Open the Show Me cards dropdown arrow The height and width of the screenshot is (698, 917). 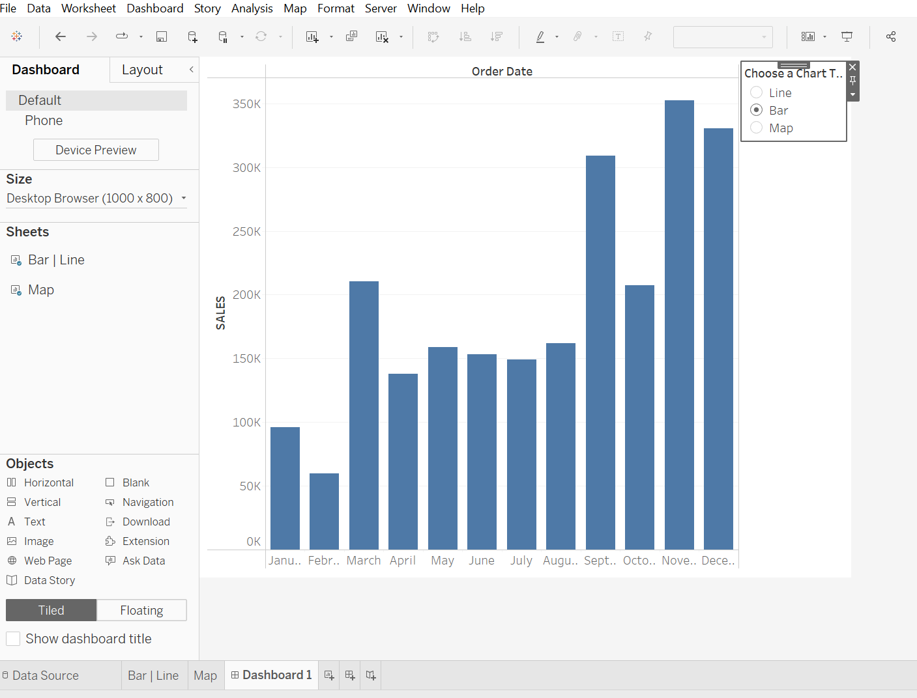point(824,36)
